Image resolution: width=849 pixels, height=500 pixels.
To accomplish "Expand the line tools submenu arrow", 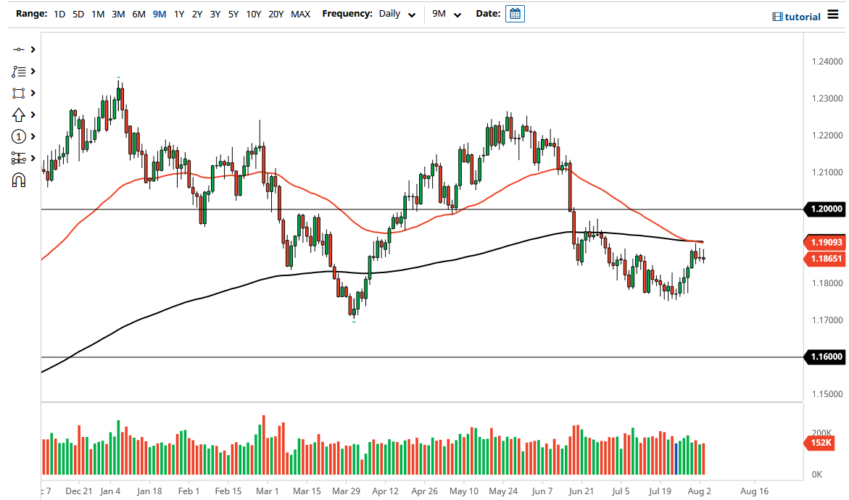I will click(x=33, y=49).
